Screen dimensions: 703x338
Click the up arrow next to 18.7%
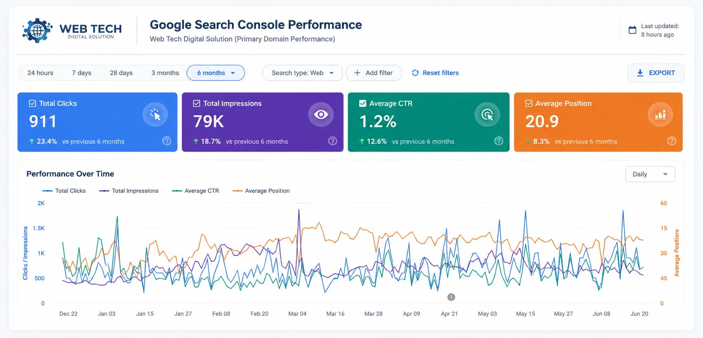point(196,141)
